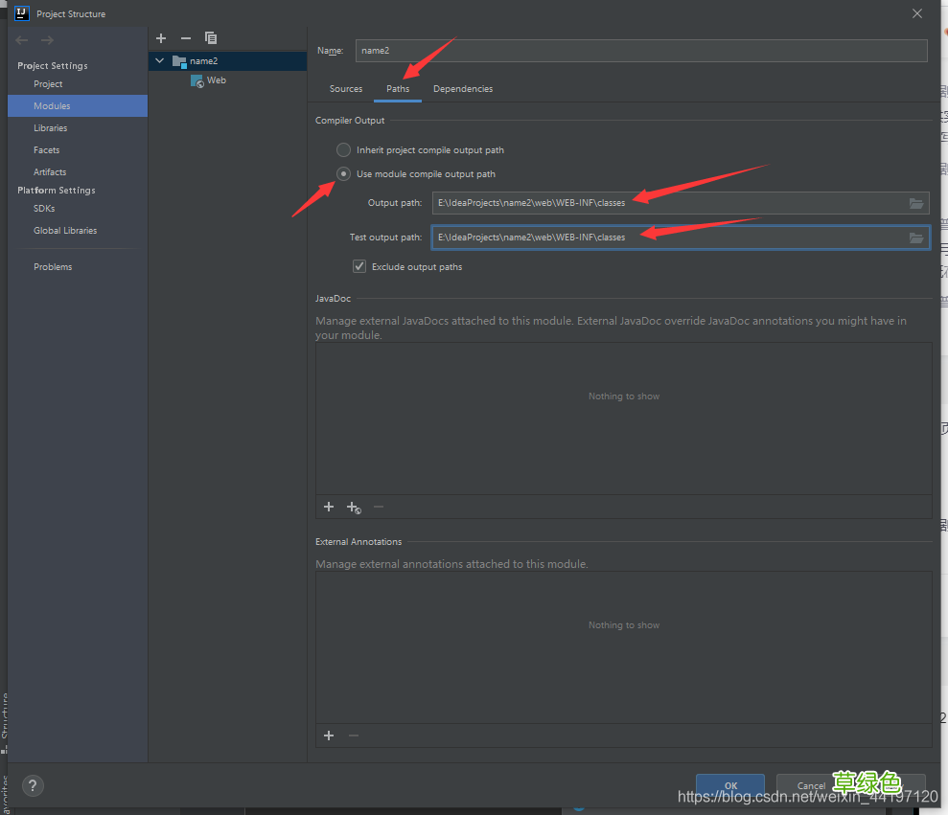
Task: Browse folder for Output path
Action: [x=916, y=203]
